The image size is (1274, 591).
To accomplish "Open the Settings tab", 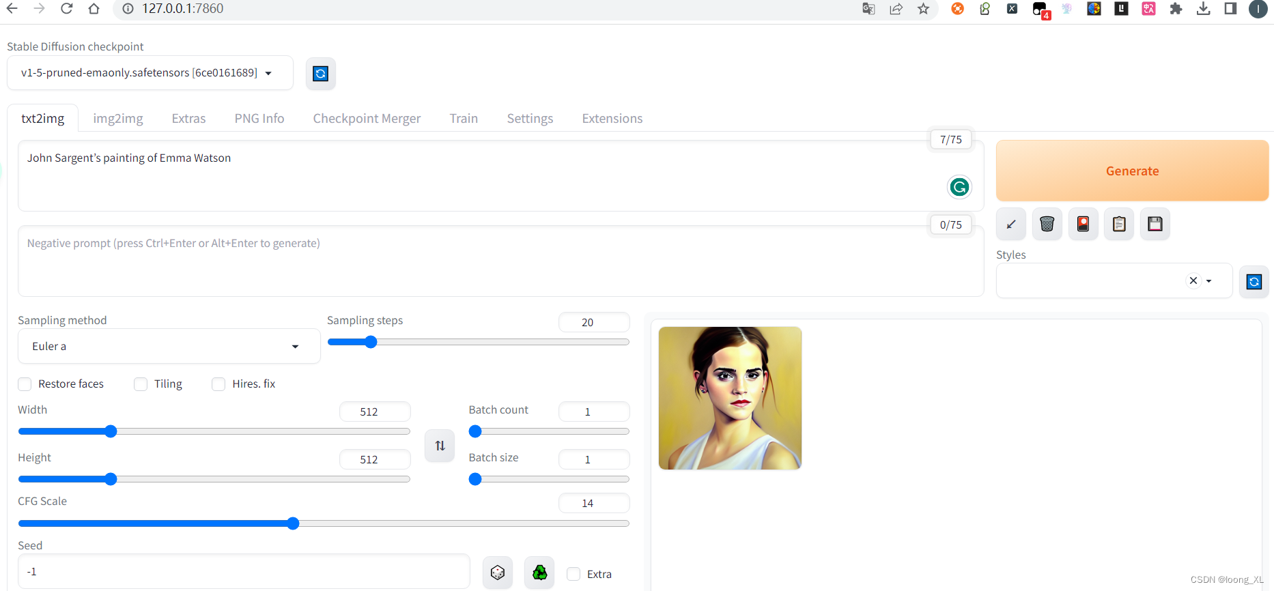I will (x=530, y=118).
